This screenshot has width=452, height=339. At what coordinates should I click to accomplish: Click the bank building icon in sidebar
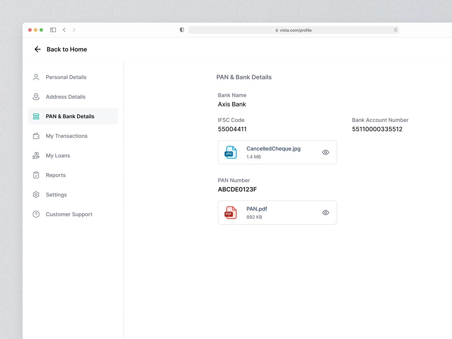click(x=36, y=116)
